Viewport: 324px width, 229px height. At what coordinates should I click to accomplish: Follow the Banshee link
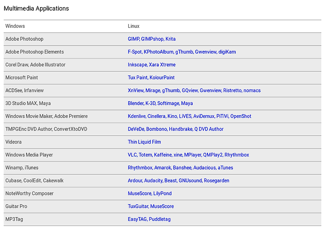click(182, 168)
